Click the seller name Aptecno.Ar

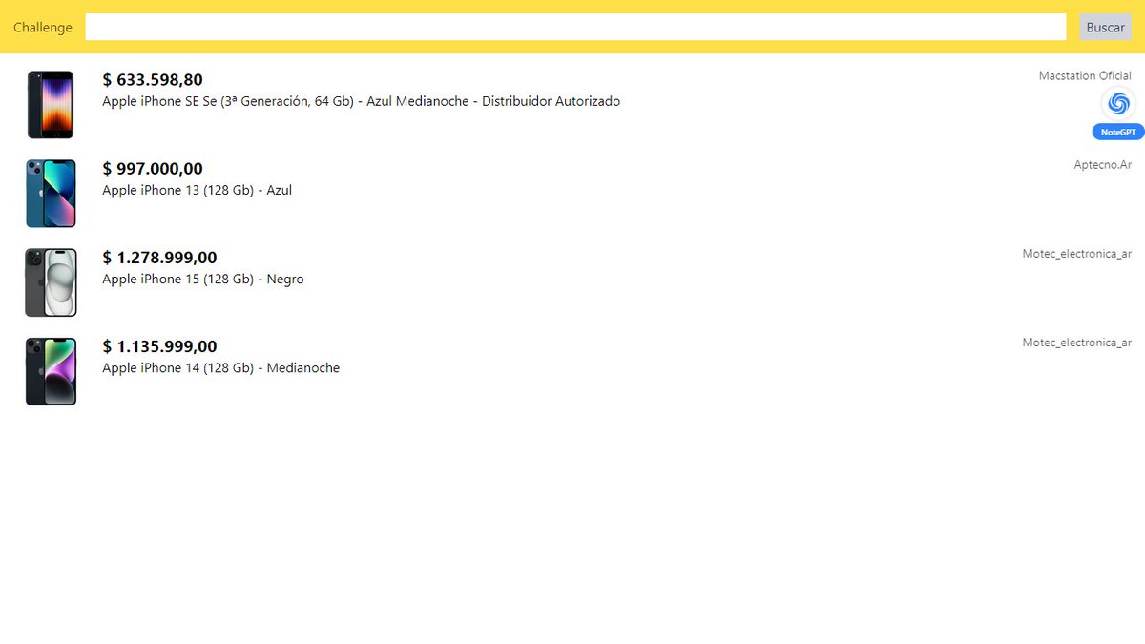(1102, 164)
